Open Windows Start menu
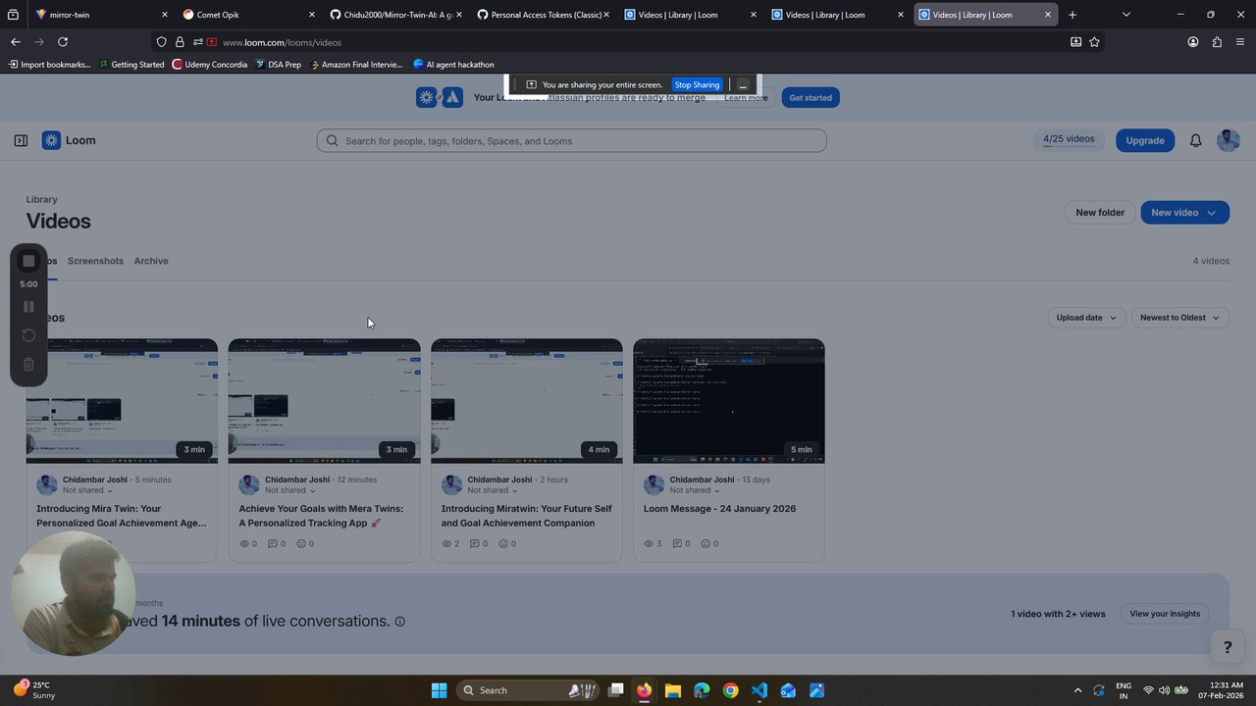Viewport: 1256px width, 706px height. pyautogui.click(x=439, y=690)
